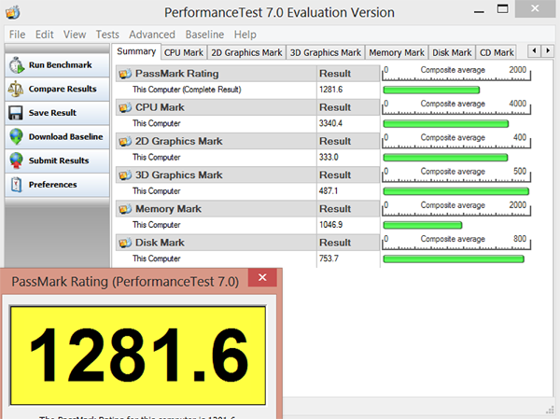Minimize the PerformanceTest window

tap(479, 12)
